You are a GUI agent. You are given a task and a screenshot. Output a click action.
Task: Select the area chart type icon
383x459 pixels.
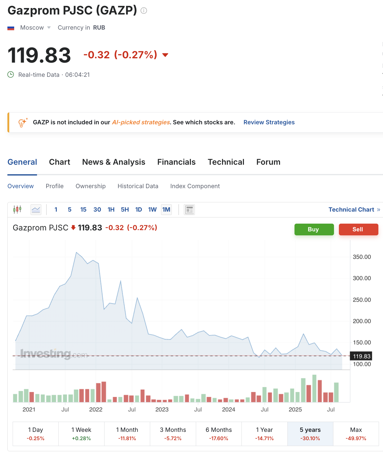(36, 210)
